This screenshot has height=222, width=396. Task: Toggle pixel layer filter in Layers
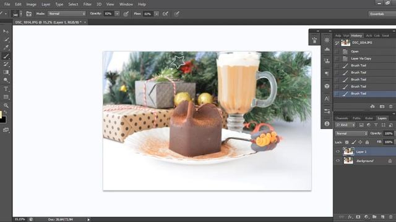click(x=361, y=125)
